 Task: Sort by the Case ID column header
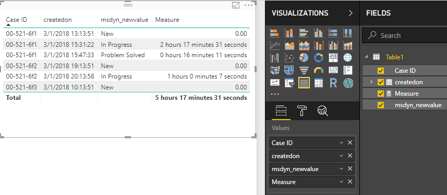17,20
